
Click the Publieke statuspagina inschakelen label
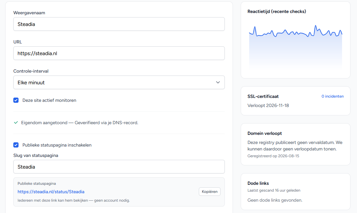click(x=57, y=145)
